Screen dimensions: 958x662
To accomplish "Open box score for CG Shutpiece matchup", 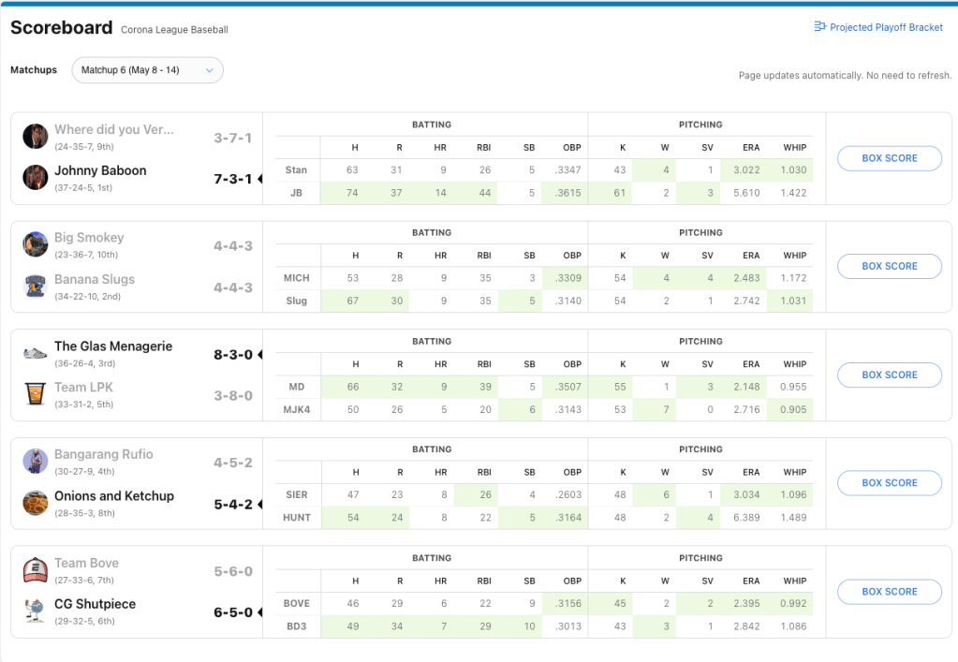I will coord(889,592).
